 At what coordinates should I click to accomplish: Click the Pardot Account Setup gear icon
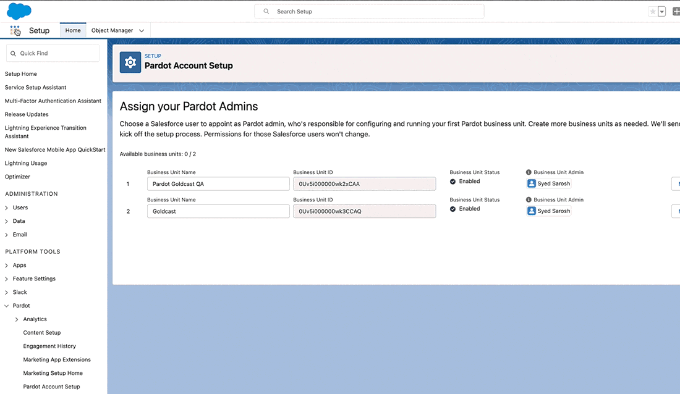(x=130, y=62)
